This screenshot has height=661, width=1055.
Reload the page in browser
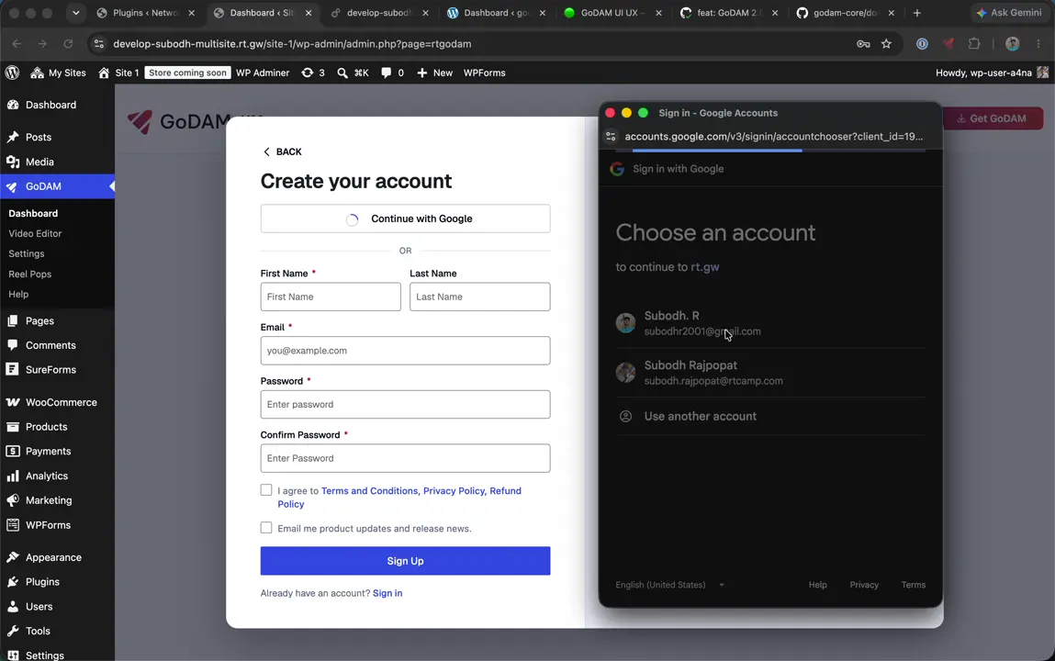click(x=68, y=44)
